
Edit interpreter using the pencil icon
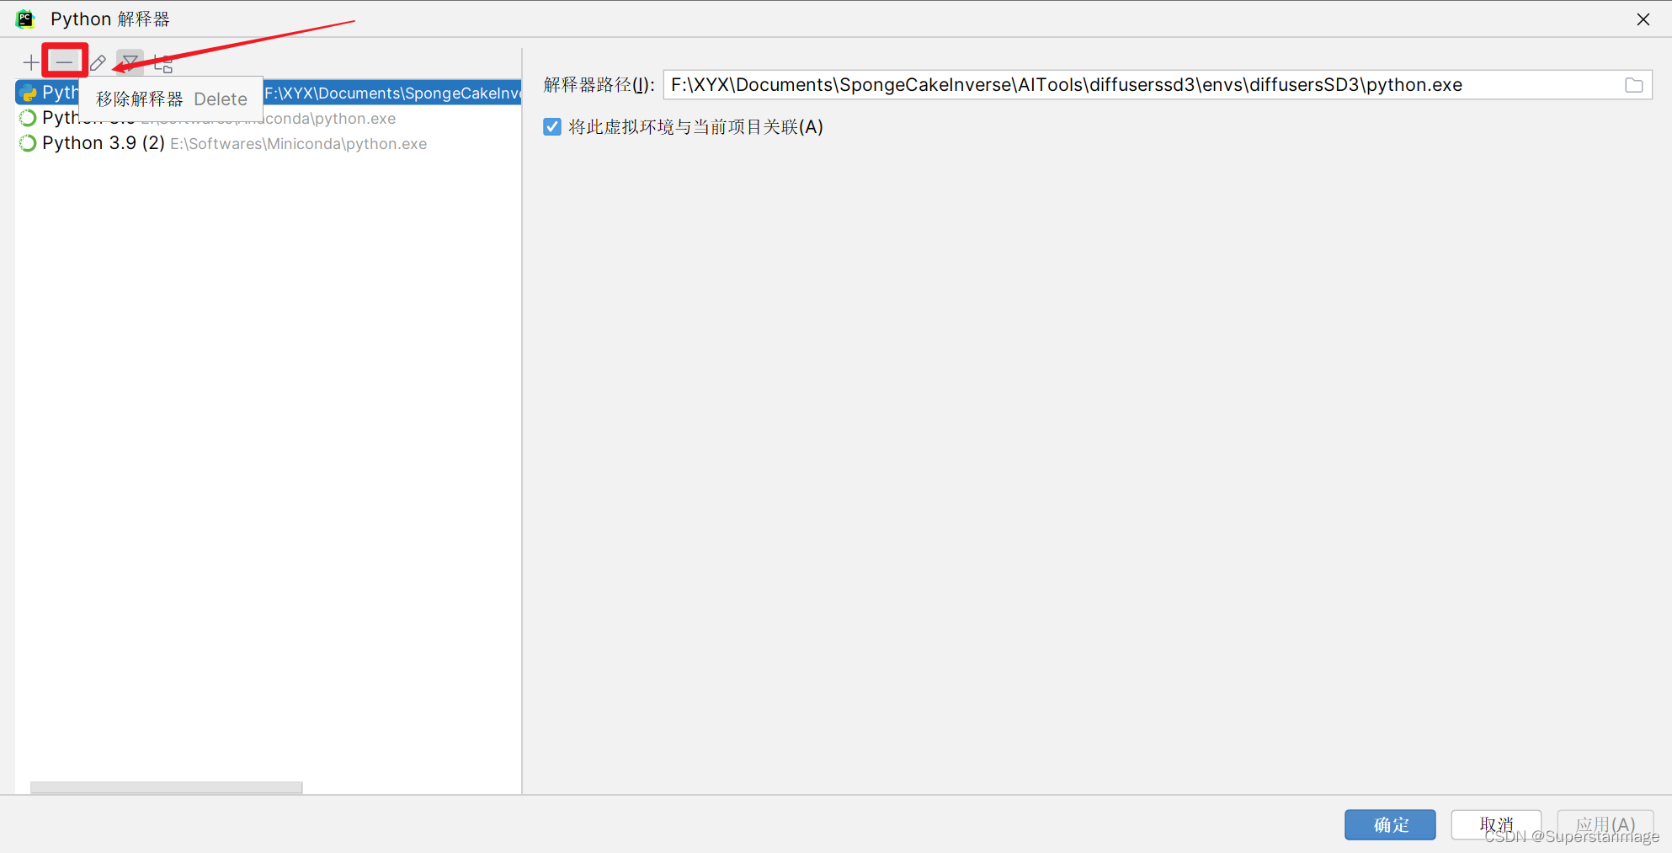point(98,62)
